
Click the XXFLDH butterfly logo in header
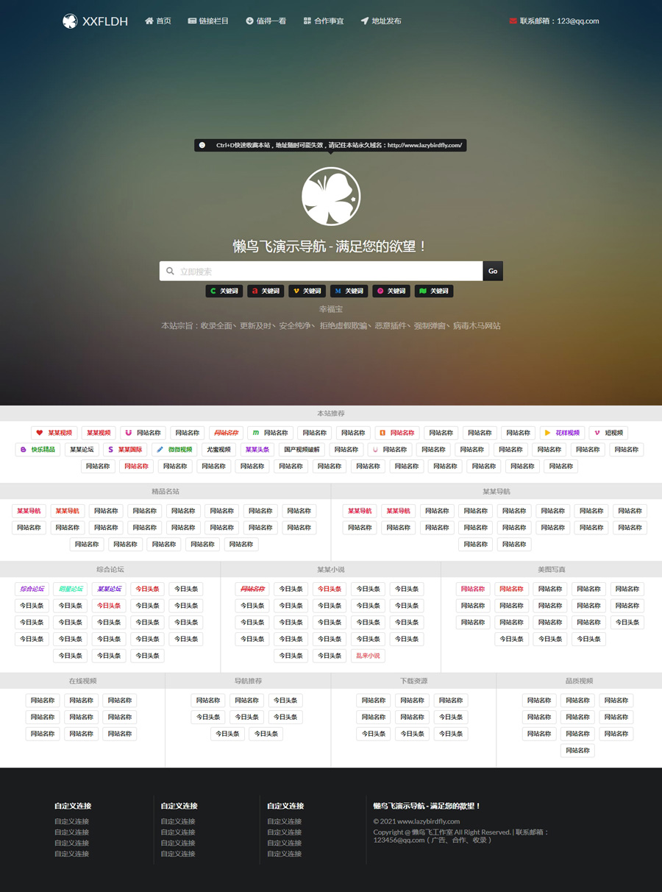(x=70, y=21)
